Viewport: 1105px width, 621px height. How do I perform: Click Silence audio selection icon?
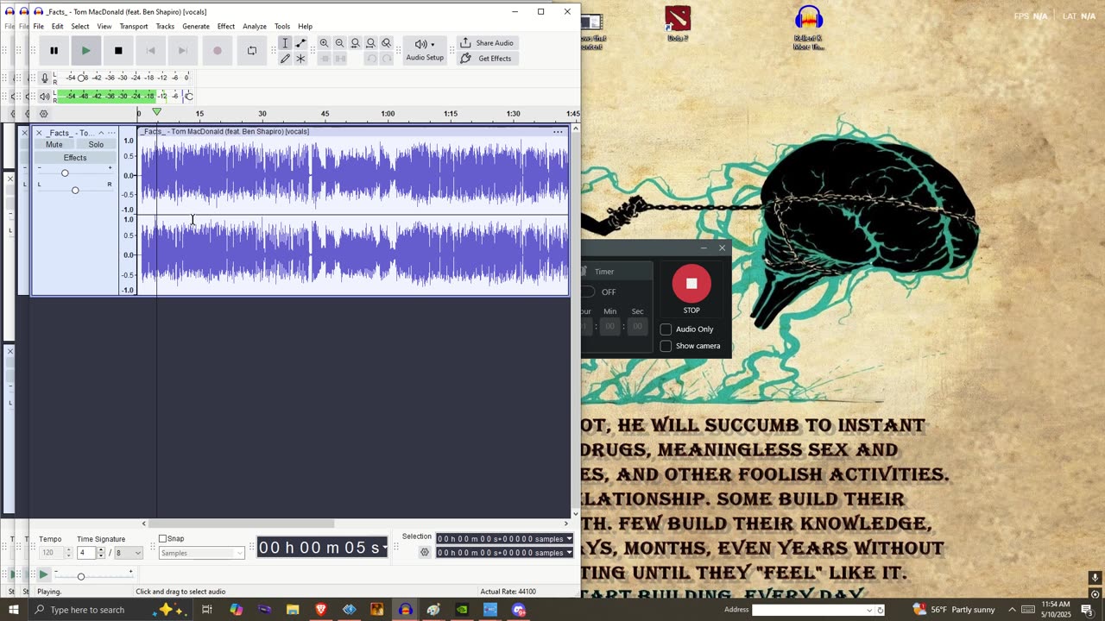(x=339, y=59)
